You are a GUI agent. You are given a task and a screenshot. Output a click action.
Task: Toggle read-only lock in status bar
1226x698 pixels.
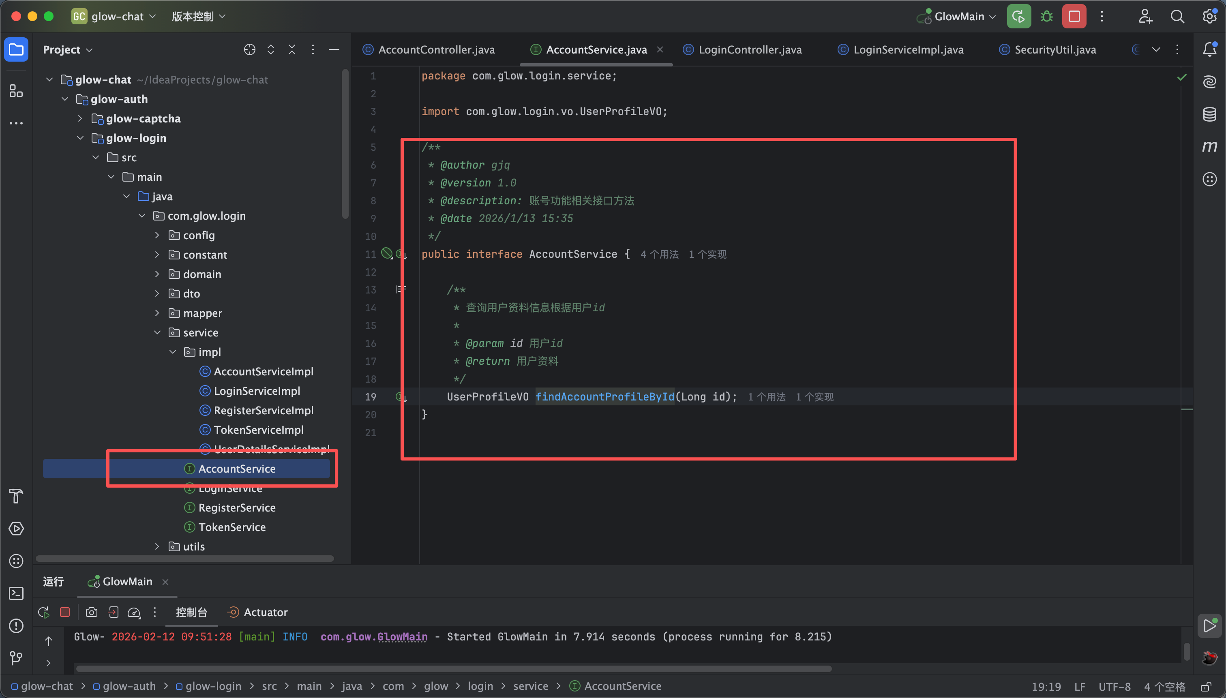coord(1206,687)
